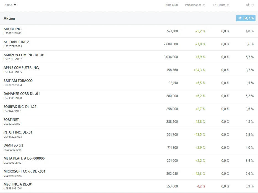Click LVMH price 711,800
258x193 pixels.
click(173, 148)
